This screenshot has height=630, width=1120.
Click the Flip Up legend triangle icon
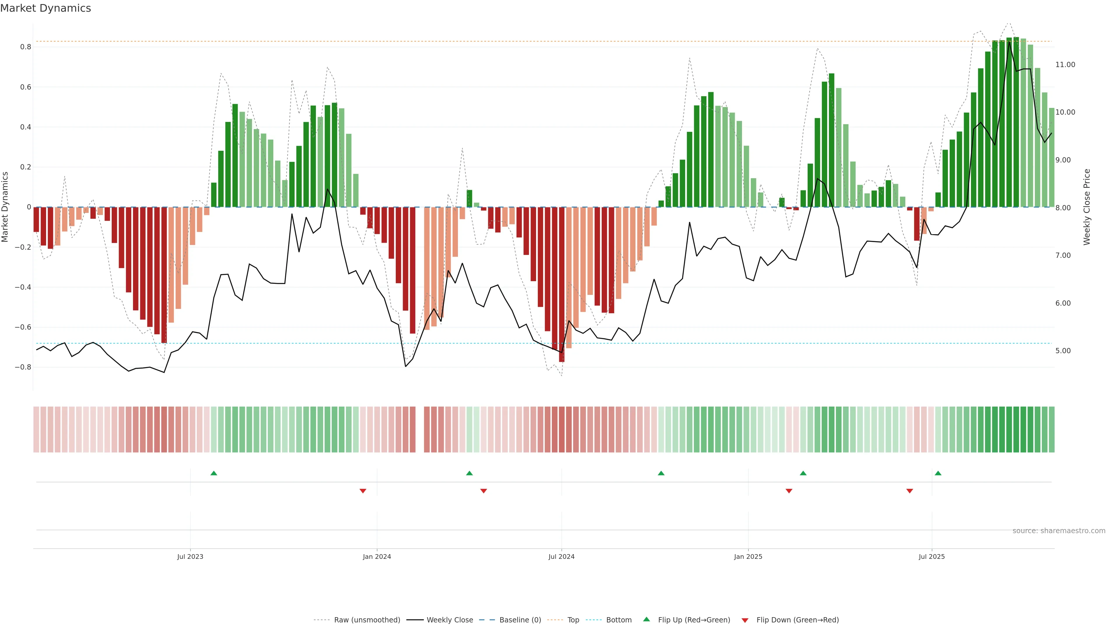(647, 619)
